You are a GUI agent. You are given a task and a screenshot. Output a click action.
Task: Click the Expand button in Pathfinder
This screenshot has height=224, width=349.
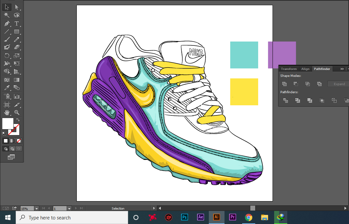pyautogui.click(x=339, y=84)
